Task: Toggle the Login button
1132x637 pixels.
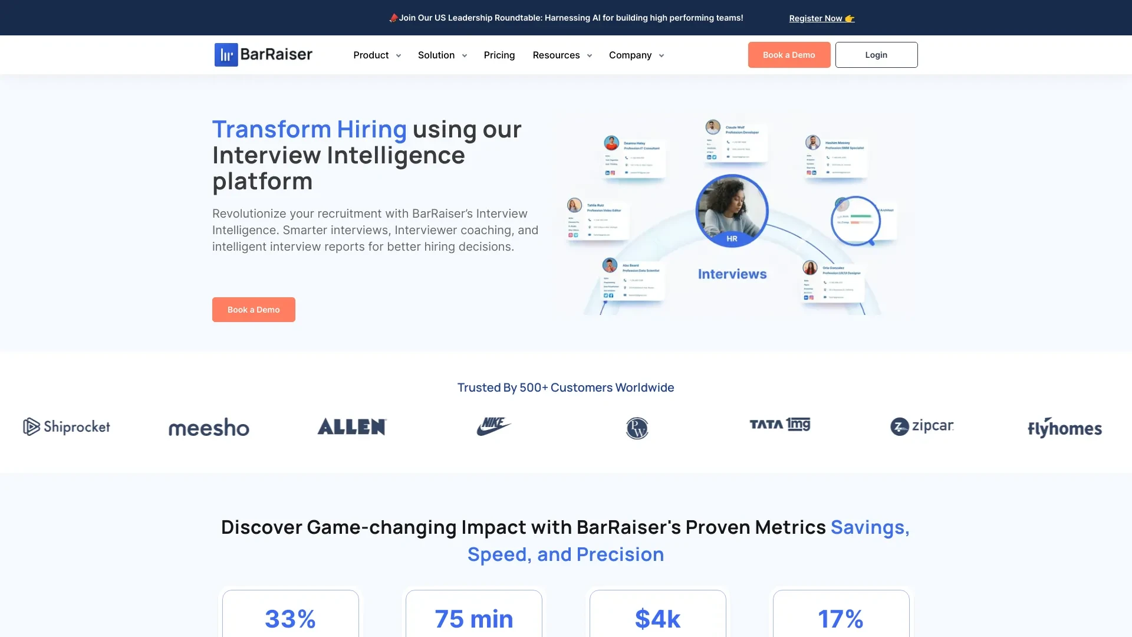Action: point(876,54)
